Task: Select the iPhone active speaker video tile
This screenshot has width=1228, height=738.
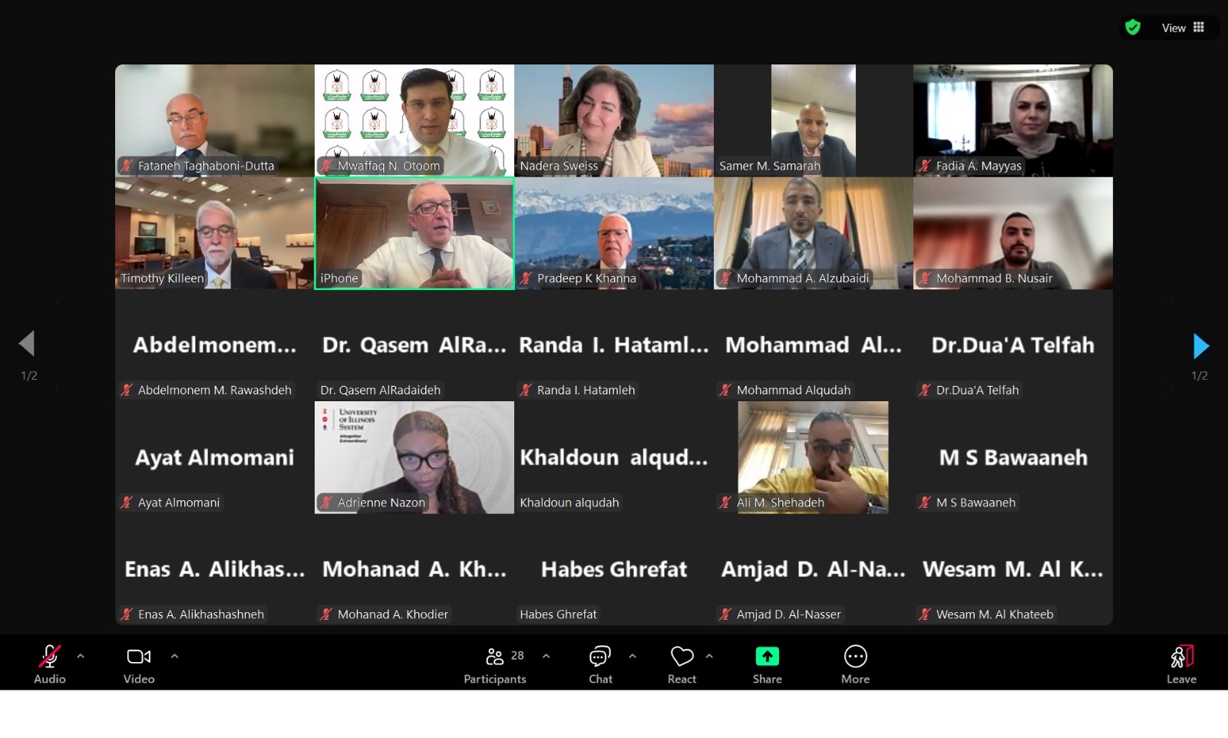Action: pos(414,233)
